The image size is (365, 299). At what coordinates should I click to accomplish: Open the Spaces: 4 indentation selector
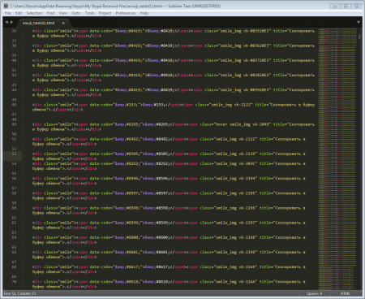[x=314, y=293]
